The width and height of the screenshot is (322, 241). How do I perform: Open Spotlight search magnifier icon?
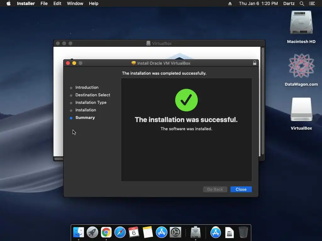coord(302,3)
